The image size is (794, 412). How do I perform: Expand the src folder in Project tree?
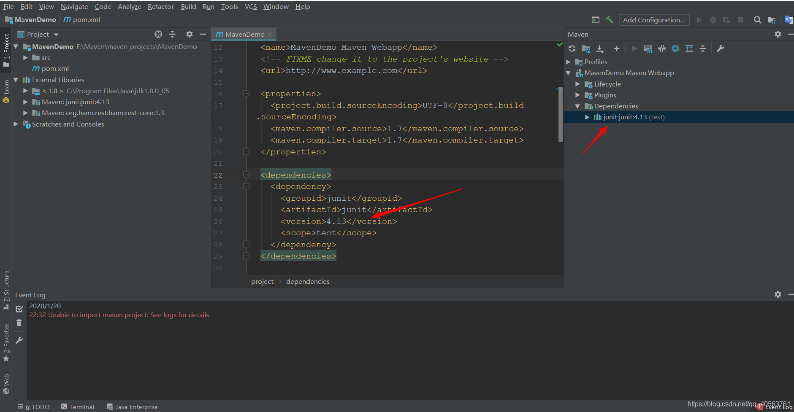pos(25,58)
